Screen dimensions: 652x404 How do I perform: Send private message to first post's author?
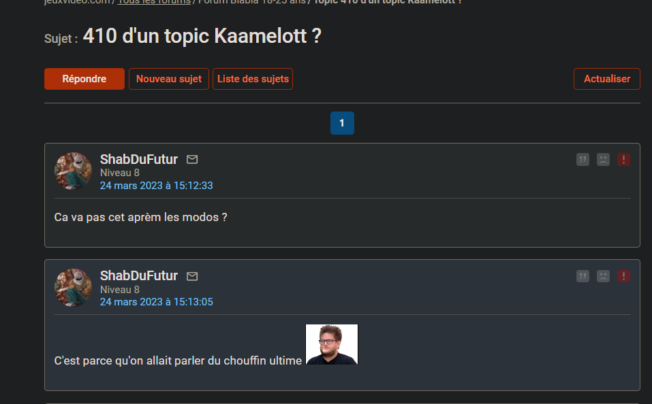click(192, 159)
